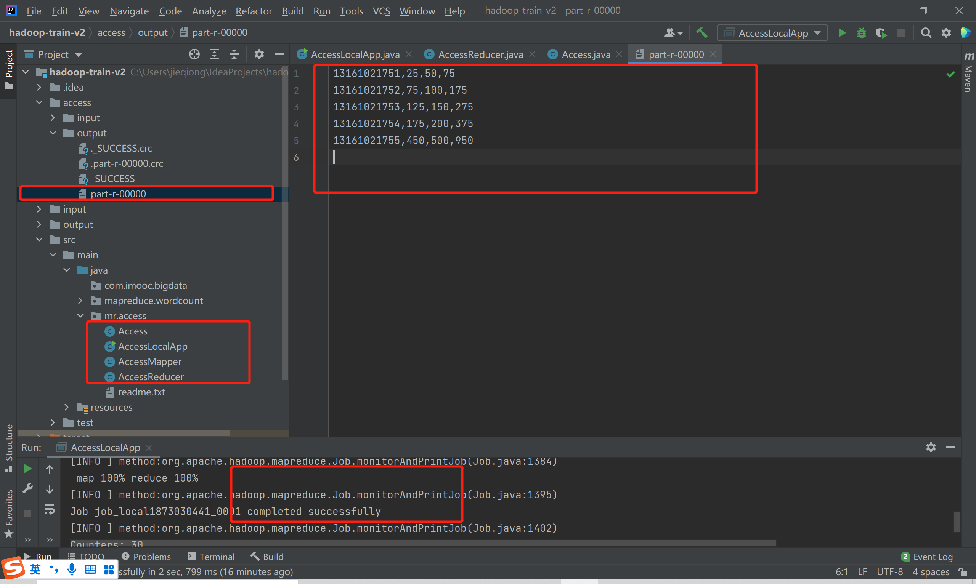Open the Maven tool window
The image size is (976, 584).
coord(968,73)
